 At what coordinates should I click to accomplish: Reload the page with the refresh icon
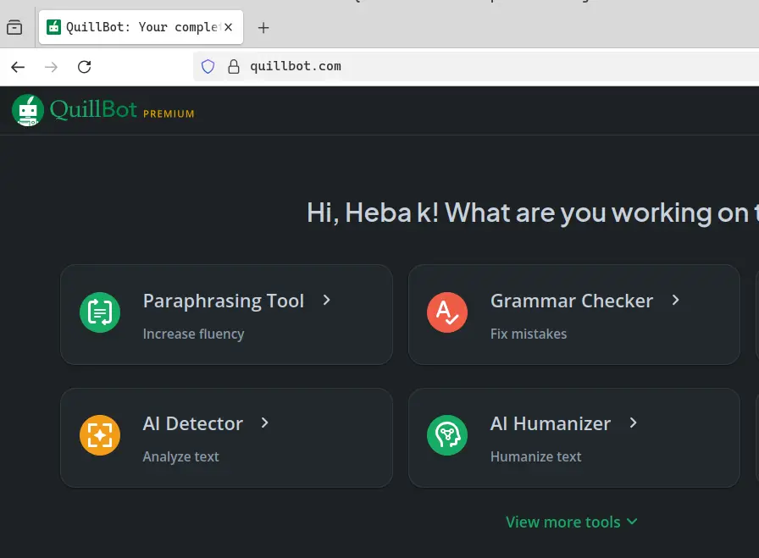(x=84, y=67)
